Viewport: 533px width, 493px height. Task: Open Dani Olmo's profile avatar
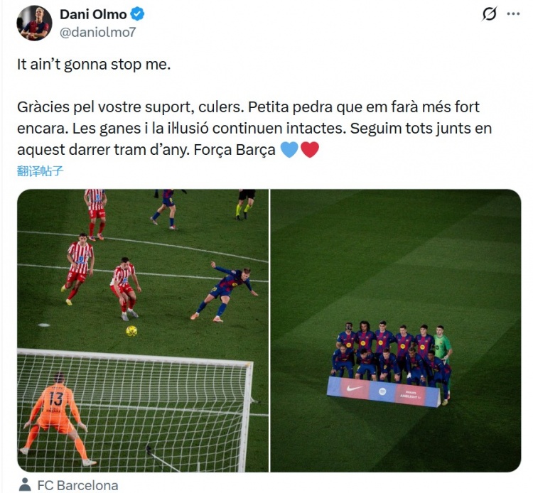pyautogui.click(x=34, y=23)
